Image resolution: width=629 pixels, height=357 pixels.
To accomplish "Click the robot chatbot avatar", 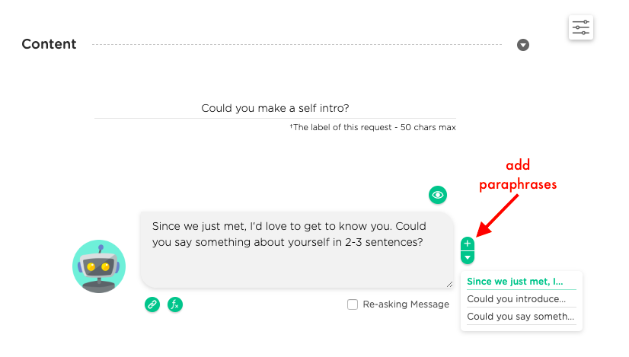I will 99,266.
